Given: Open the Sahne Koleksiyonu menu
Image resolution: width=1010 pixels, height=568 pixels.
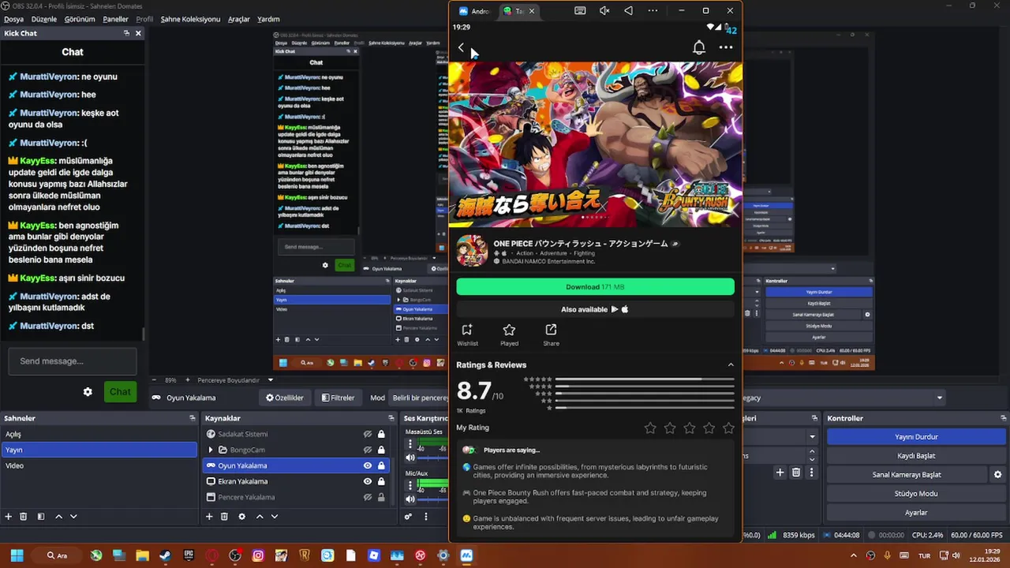Looking at the screenshot, I should [190, 19].
